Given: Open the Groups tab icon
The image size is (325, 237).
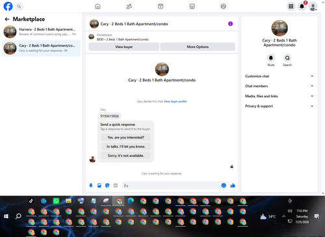Looking at the screenshot, I should 224,6.
